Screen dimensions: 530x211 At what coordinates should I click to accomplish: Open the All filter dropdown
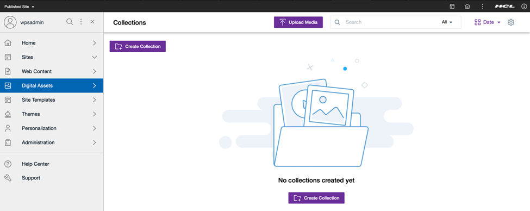[447, 22]
